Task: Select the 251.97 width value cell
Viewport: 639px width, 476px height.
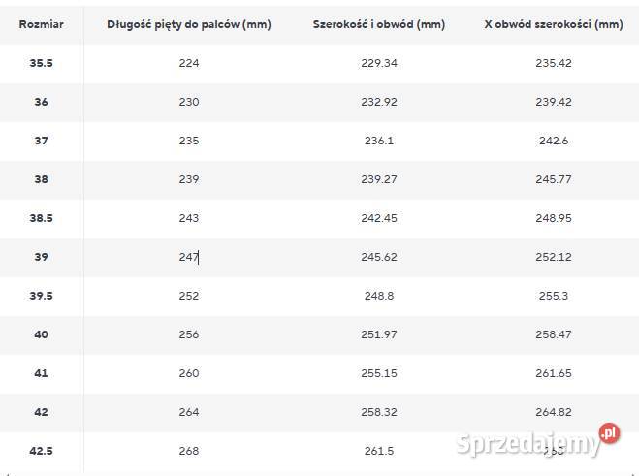Action: [378, 334]
